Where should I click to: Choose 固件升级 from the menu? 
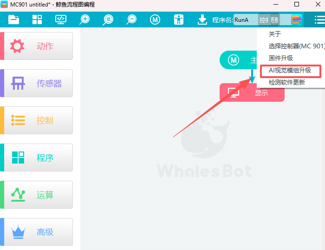tap(281, 58)
